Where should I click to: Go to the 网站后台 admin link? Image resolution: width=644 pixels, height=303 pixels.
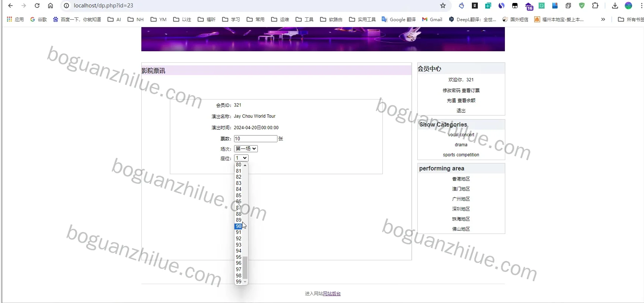tap(332, 294)
